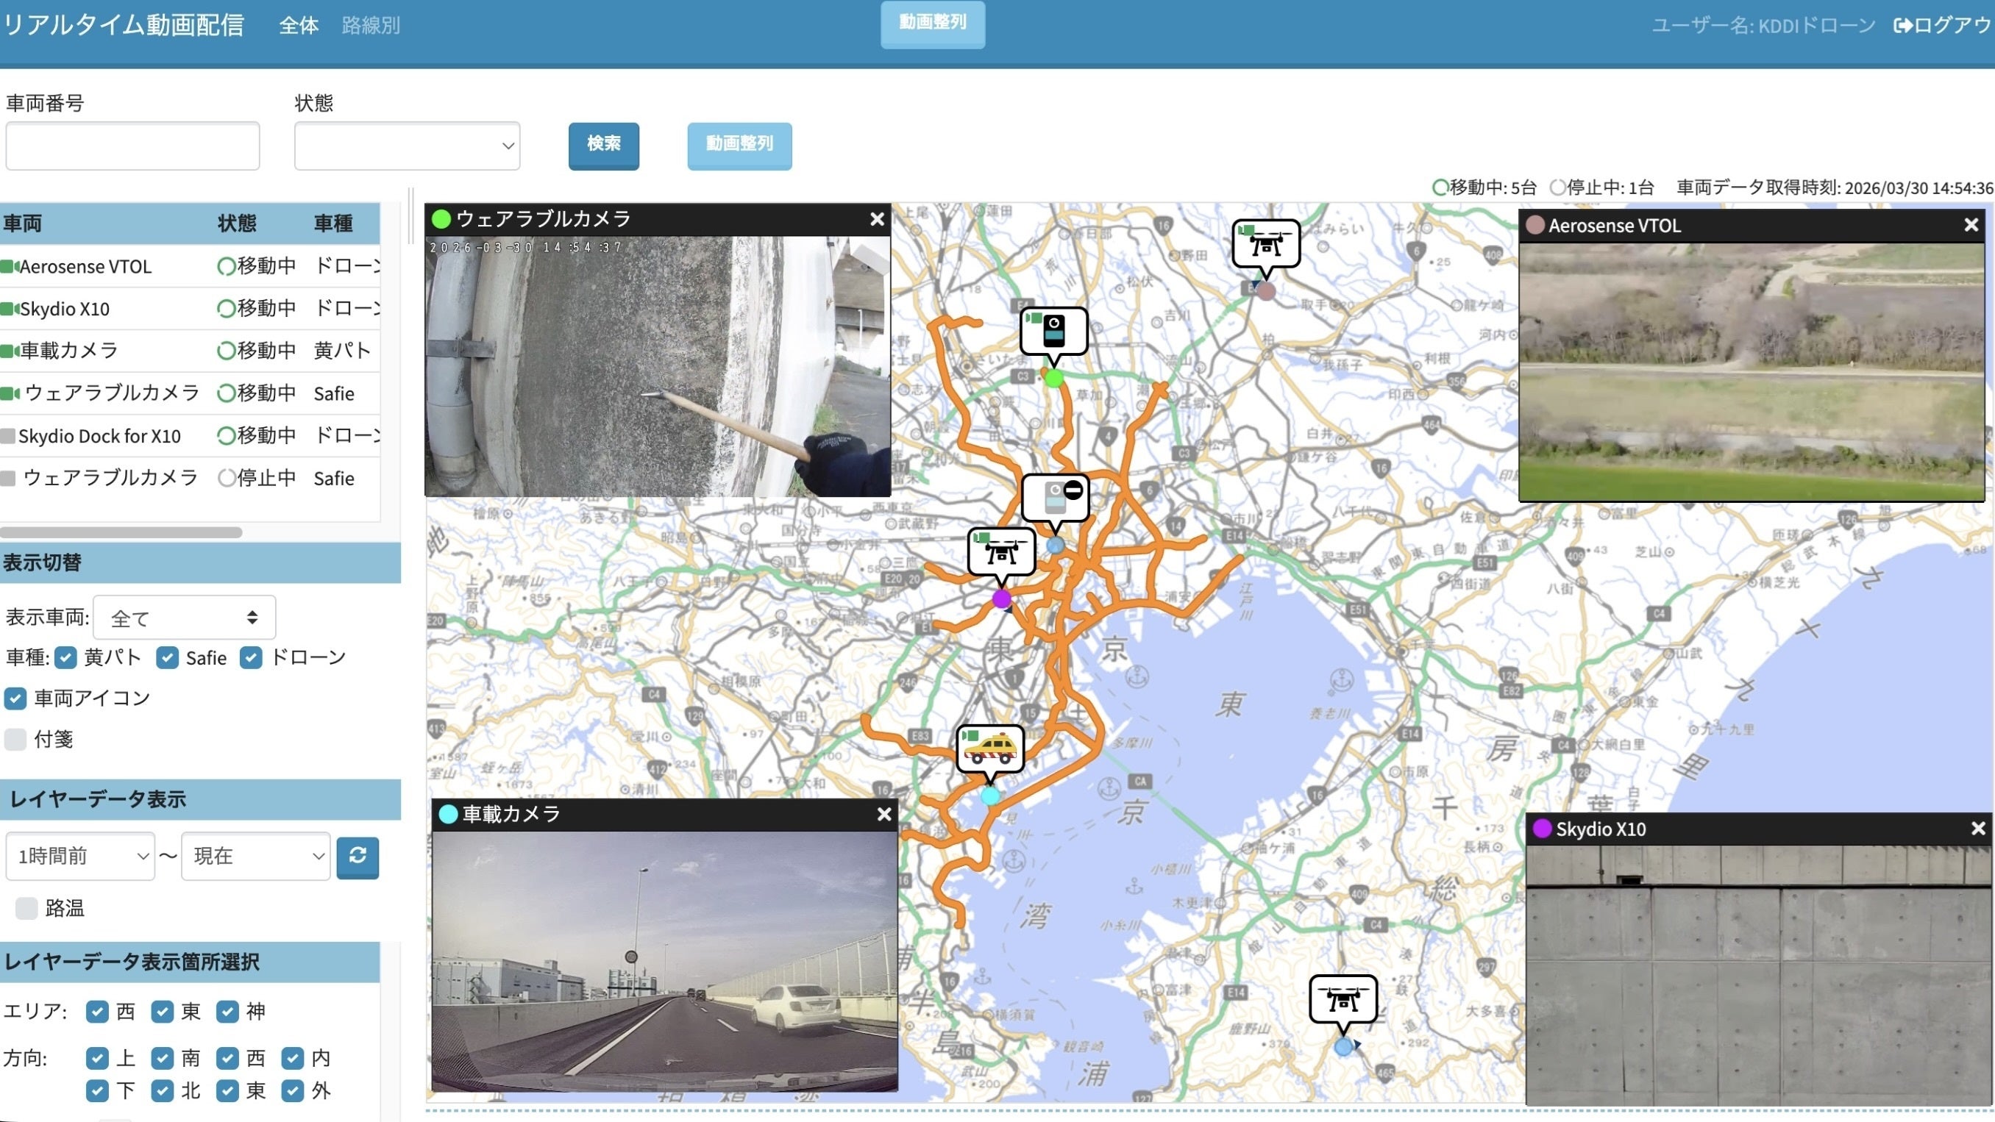Click the vehicle list horizontal scrollbar
The height and width of the screenshot is (1122, 1995).
click(x=121, y=533)
